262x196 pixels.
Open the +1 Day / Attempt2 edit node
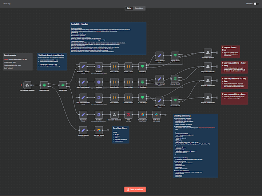click(x=159, y=101)
